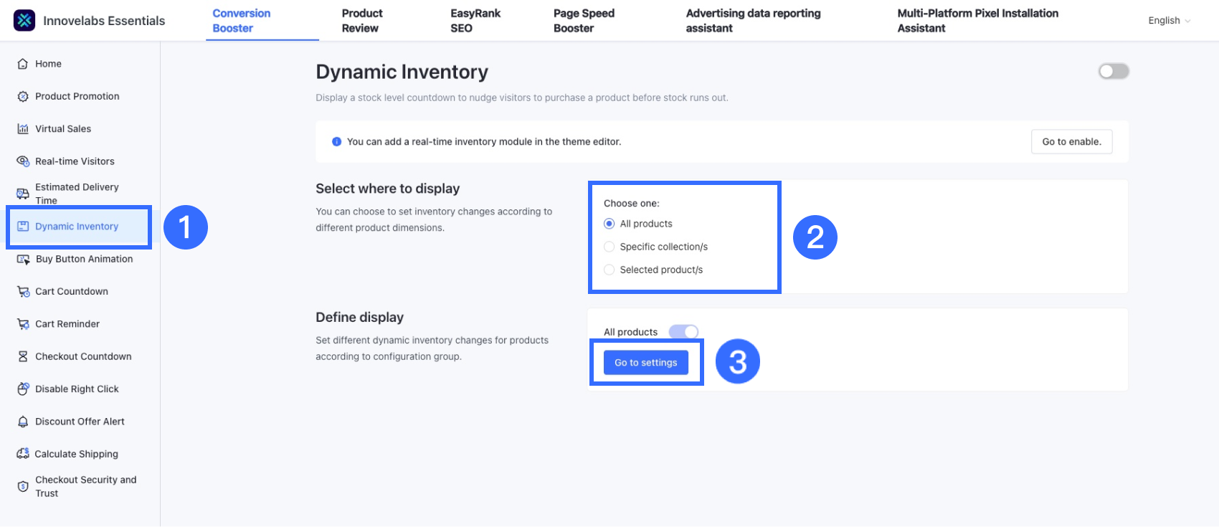This screenshot has height=527, width=1219.
Task: Click the Go to enable button
Action: click(x=1071, y=142)
